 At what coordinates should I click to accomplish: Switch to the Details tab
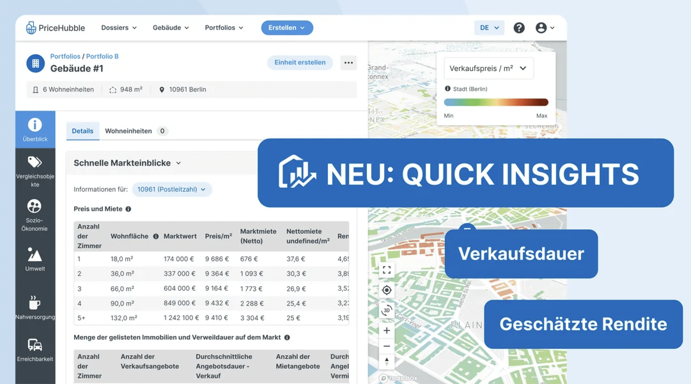tap(82, 131)
